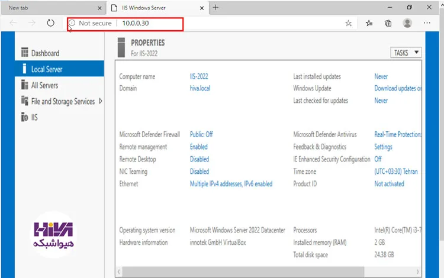Click the IIS role icon
444x278 pixels.
coord(25,117)
